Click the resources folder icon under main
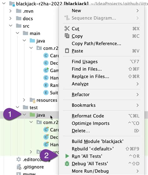 pos(32,100)
